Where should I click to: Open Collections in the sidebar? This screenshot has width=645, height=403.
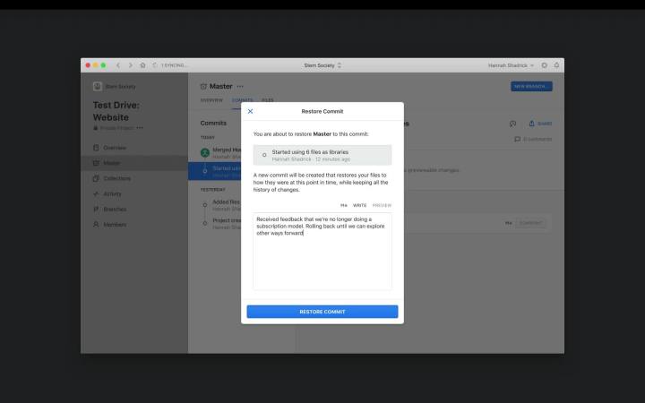coord(116,178)
